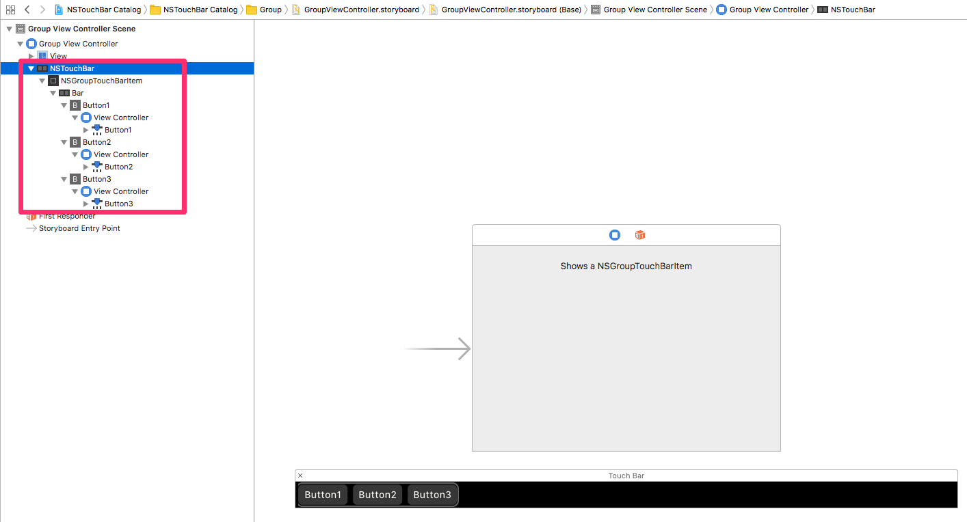This screenshot has width=967, height=522.
Task: Select the Bar item in the outline
Action: pyautogui.click(x=77, y=93)
